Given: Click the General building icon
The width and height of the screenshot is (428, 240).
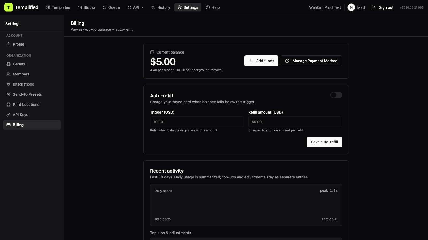Looking at the screenshot, I should point(9,64).
